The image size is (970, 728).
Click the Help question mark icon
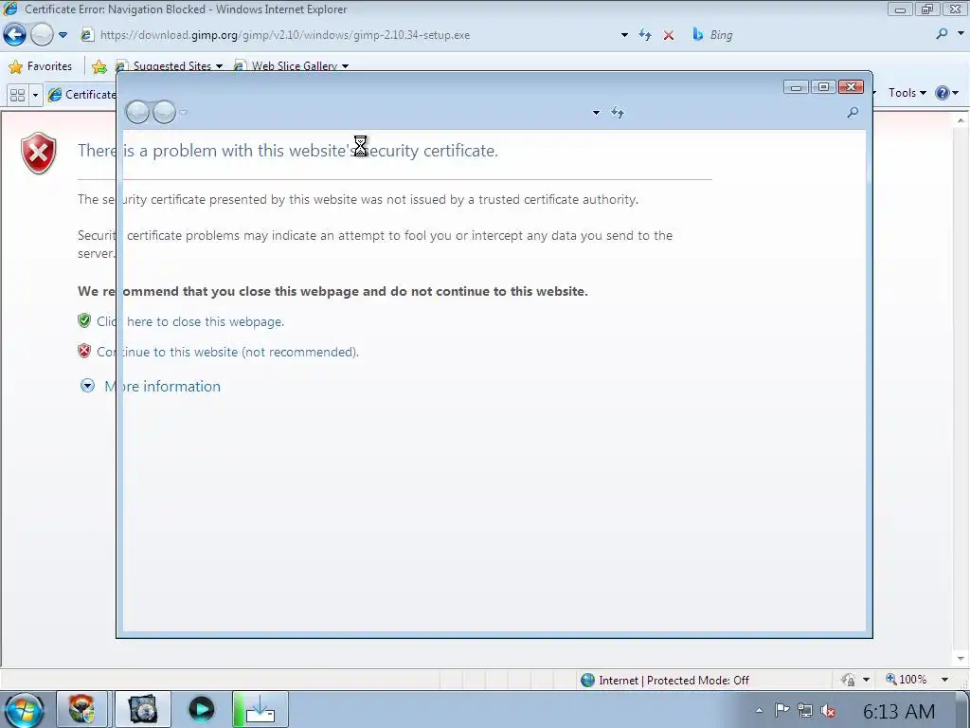pos(942,93)
